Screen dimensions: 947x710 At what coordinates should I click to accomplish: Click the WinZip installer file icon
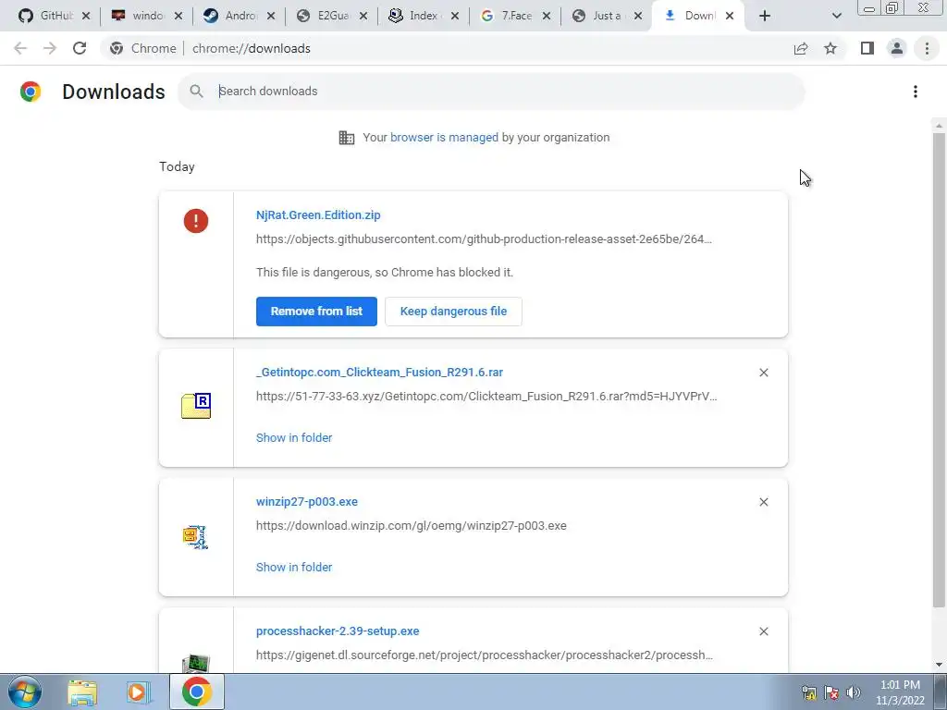[196, 536]
